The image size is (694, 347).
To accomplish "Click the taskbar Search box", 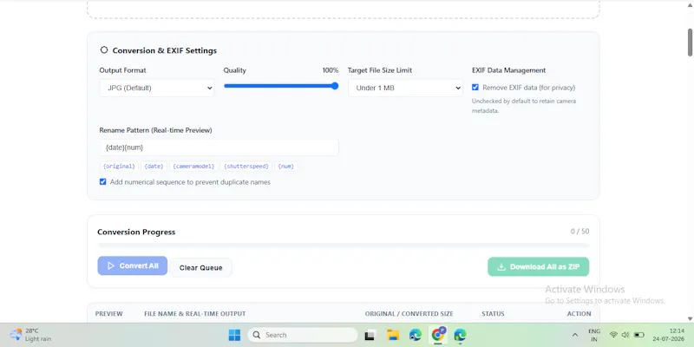I will click(x=303, y=335).
